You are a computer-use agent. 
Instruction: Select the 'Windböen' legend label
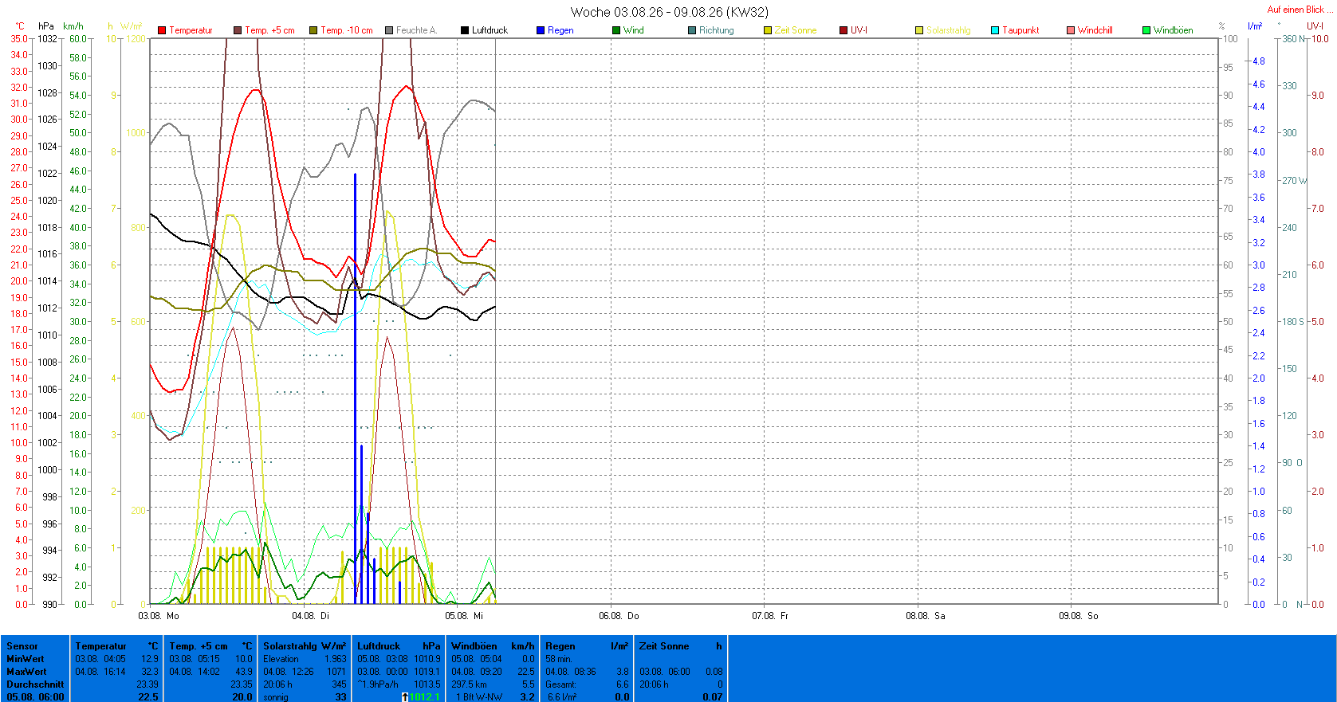pos(1174,30)
